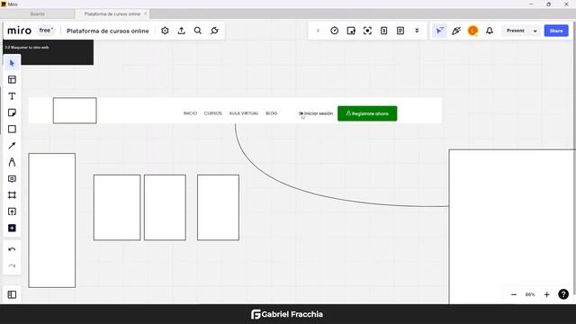Open the Upload tool
Screen dimensions: 576x324
pos(12,211)
